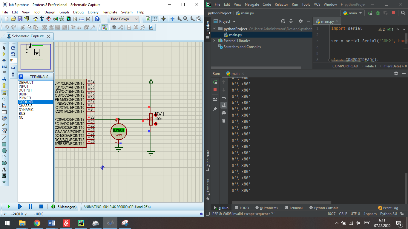Search and tag with binoculars icon
Image resolution: width=408 pixels, height=229 pixels.
[x=114, y=27]
